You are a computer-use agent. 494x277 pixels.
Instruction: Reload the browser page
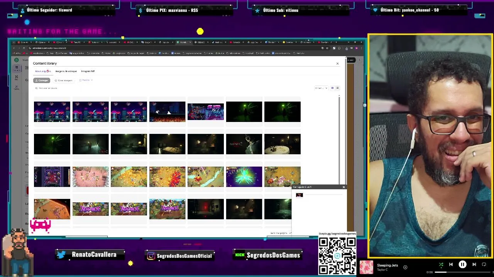click(24, 48)
